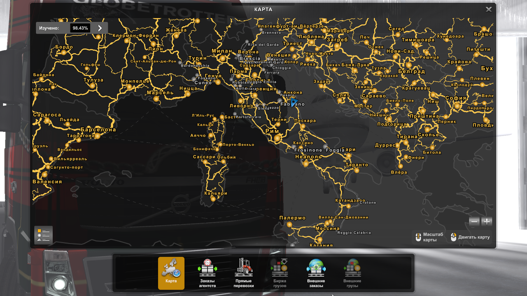Open the Карта map tab
The width and height of the screenshot is (527, 296).
[171, 273]
